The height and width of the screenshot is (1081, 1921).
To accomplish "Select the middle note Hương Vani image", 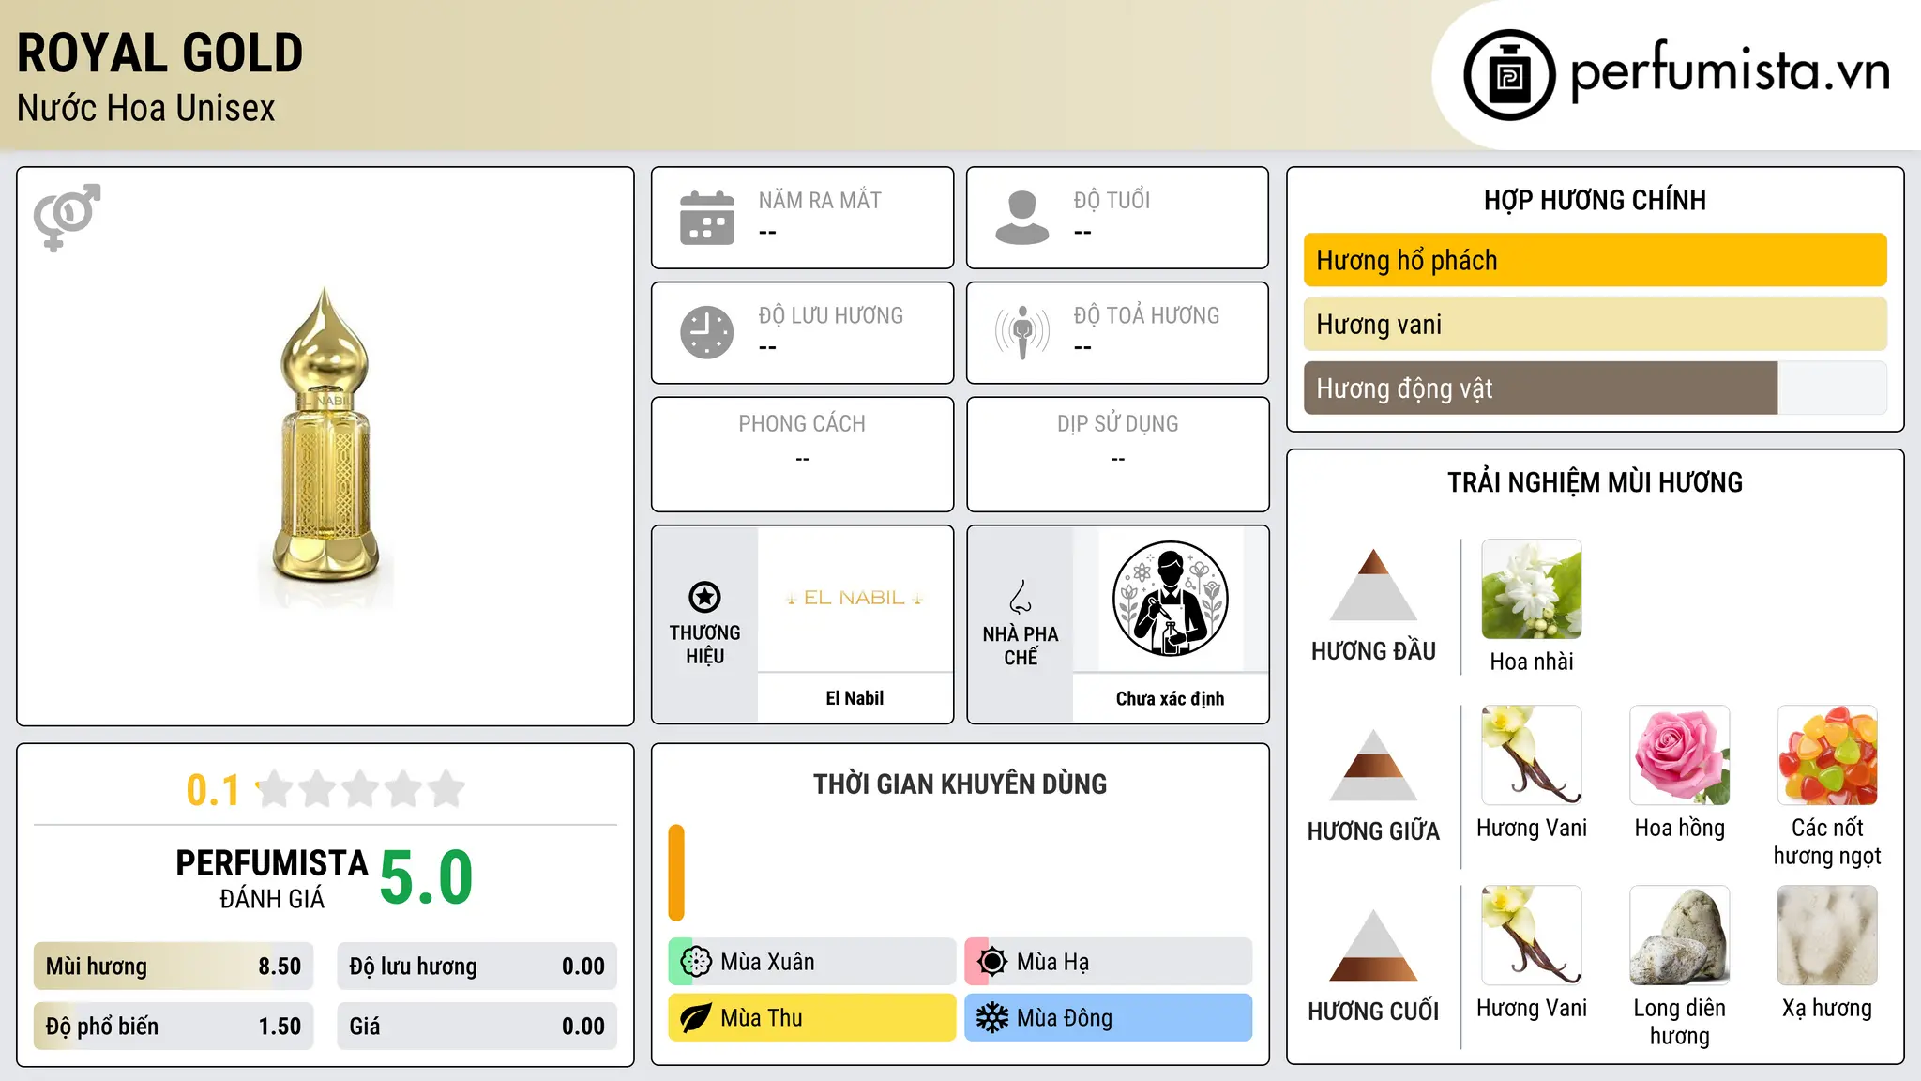I will click(x=1532, y=755).
